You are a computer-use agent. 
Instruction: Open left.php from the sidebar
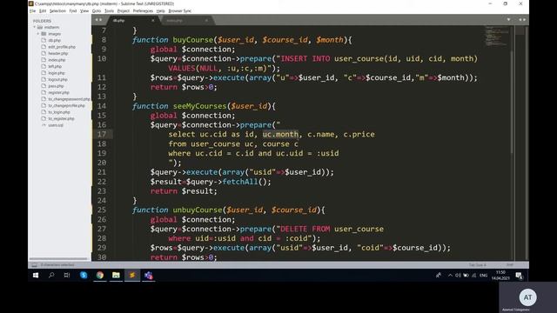pyautogui.click(x=55, y=66)
